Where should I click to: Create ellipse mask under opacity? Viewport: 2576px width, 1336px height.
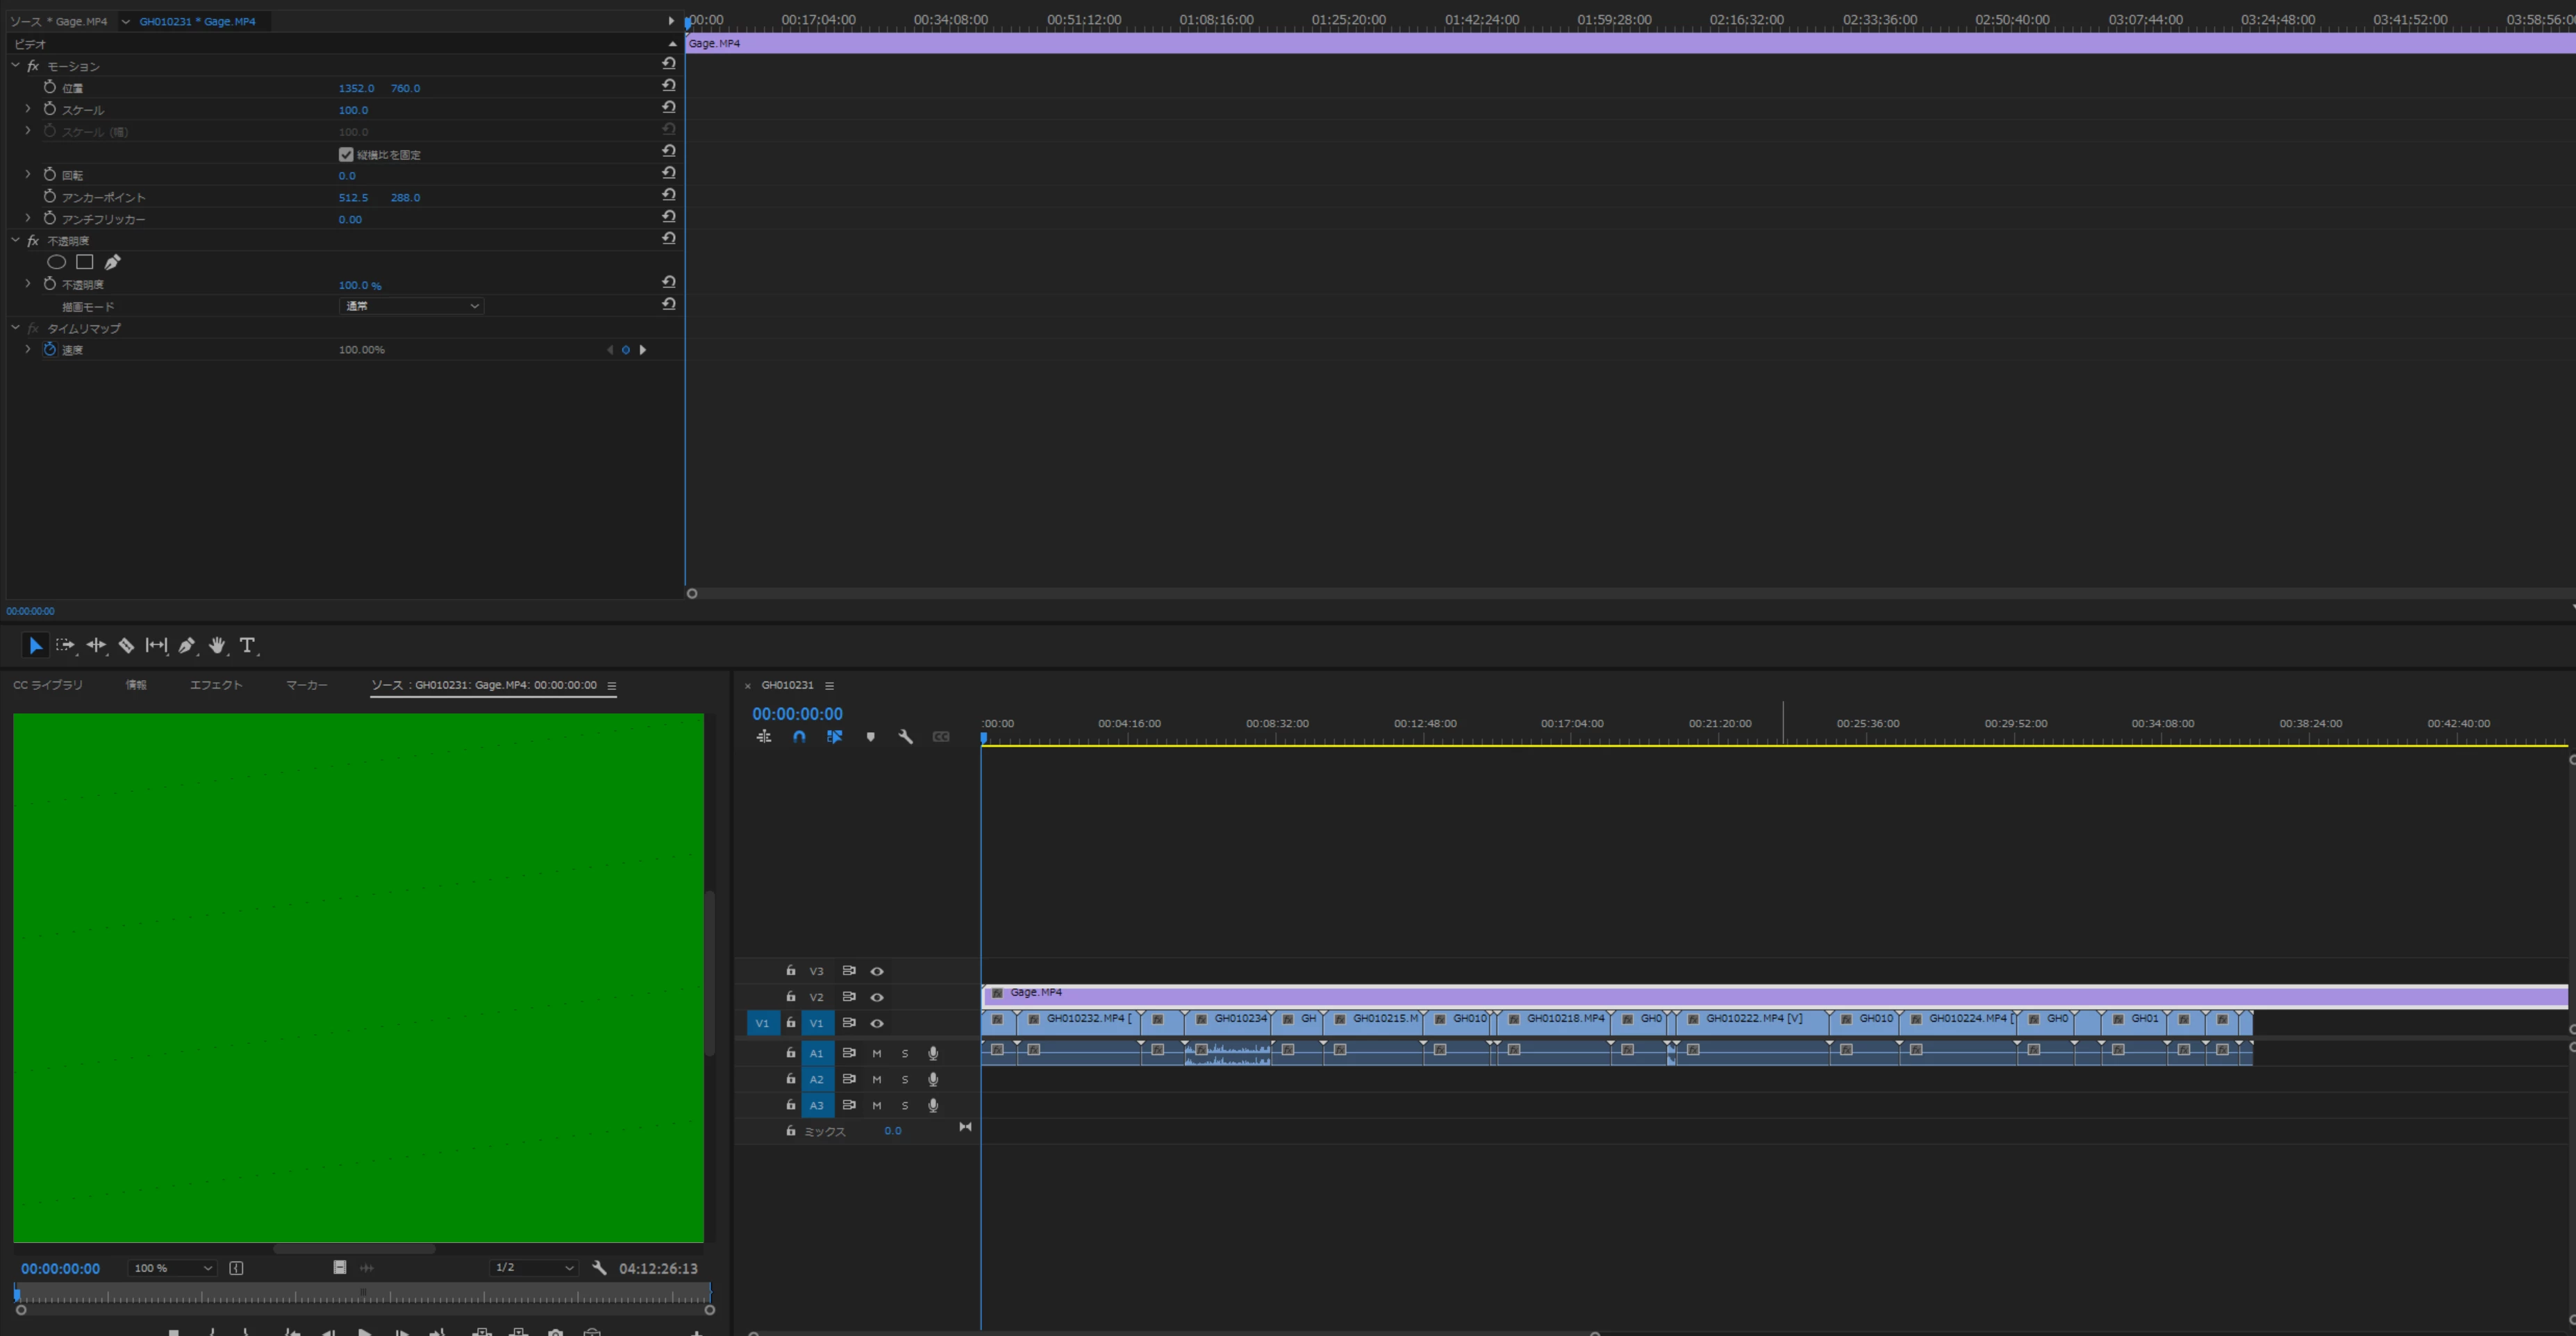click(x=57, y=262)
